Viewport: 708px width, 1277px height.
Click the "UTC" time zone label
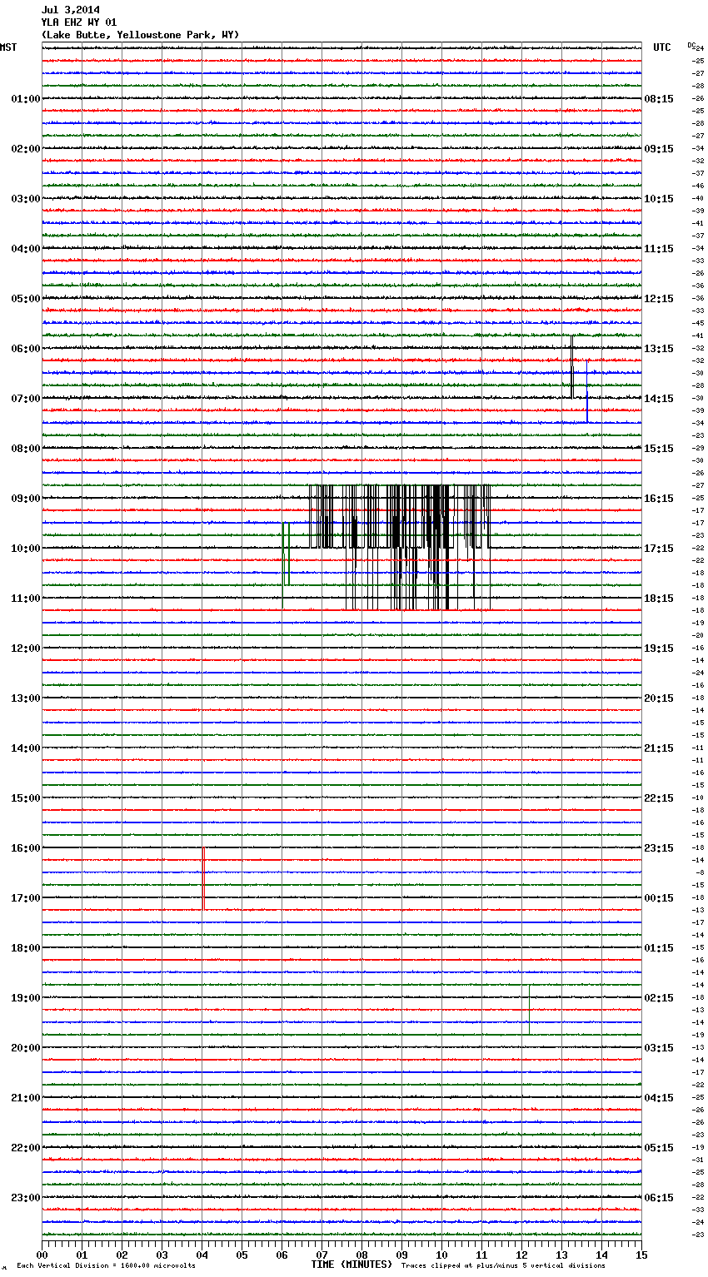click(662, 47)
